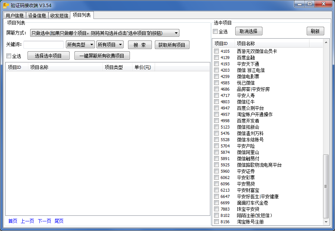Switch to the 用户信息 tab
The width and height of the screenshot is (335, 231).
coord(15,16)
